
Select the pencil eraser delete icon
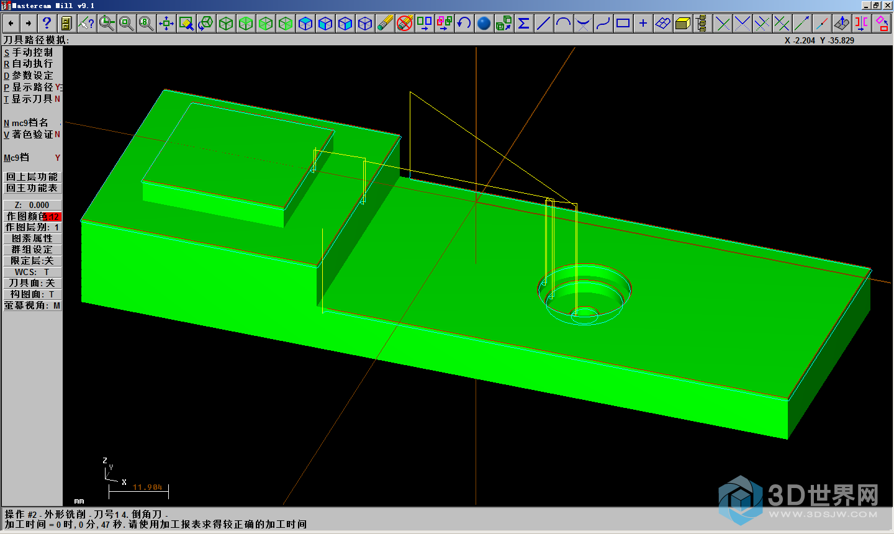(385, 24)
